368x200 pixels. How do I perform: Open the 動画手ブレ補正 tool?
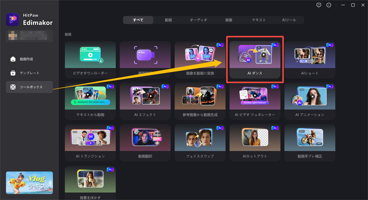point(310,143)
